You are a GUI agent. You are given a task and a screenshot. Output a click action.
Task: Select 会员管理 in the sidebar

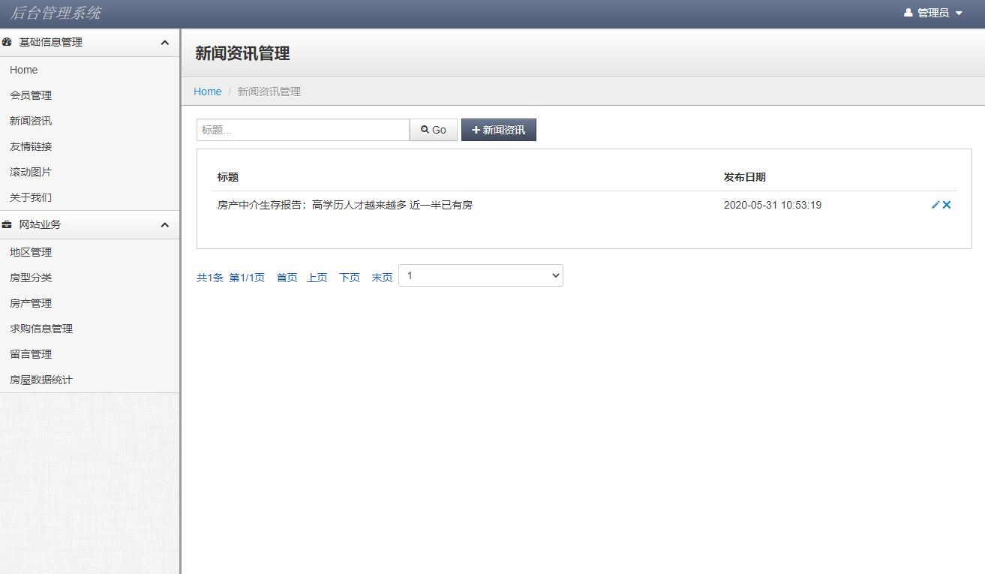tap(31, 95)
